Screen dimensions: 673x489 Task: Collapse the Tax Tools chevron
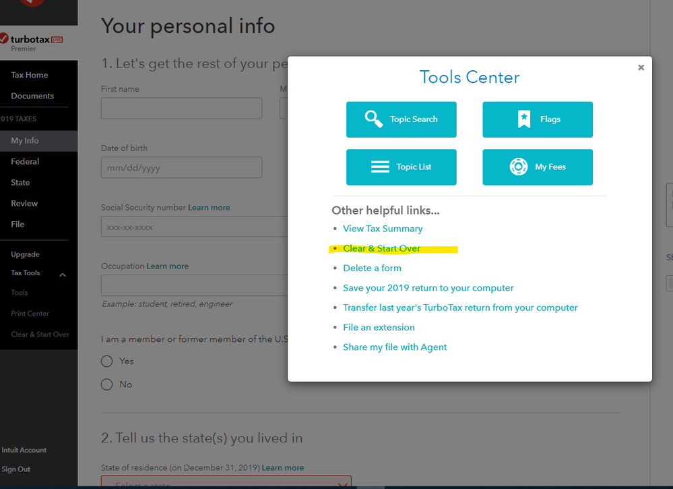click(63, 275)
